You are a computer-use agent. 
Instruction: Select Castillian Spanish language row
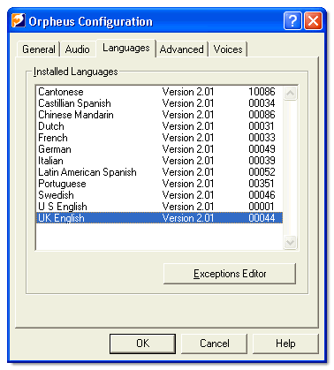[159, 103]
